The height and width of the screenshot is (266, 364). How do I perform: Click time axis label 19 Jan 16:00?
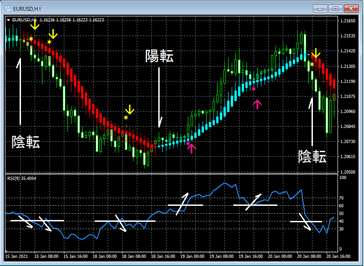[x=251, y=256]
